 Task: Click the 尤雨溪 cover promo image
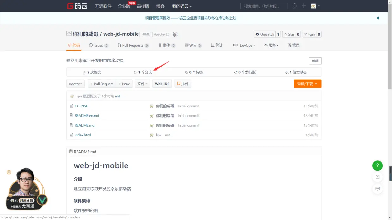(27, 189)
